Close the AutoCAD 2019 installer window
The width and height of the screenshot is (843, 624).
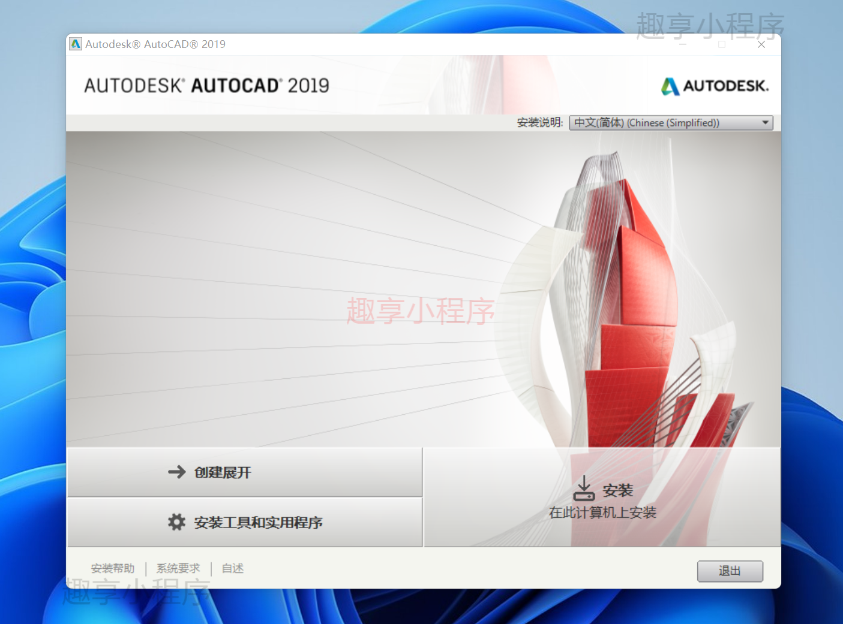click(x=761, y=44)
